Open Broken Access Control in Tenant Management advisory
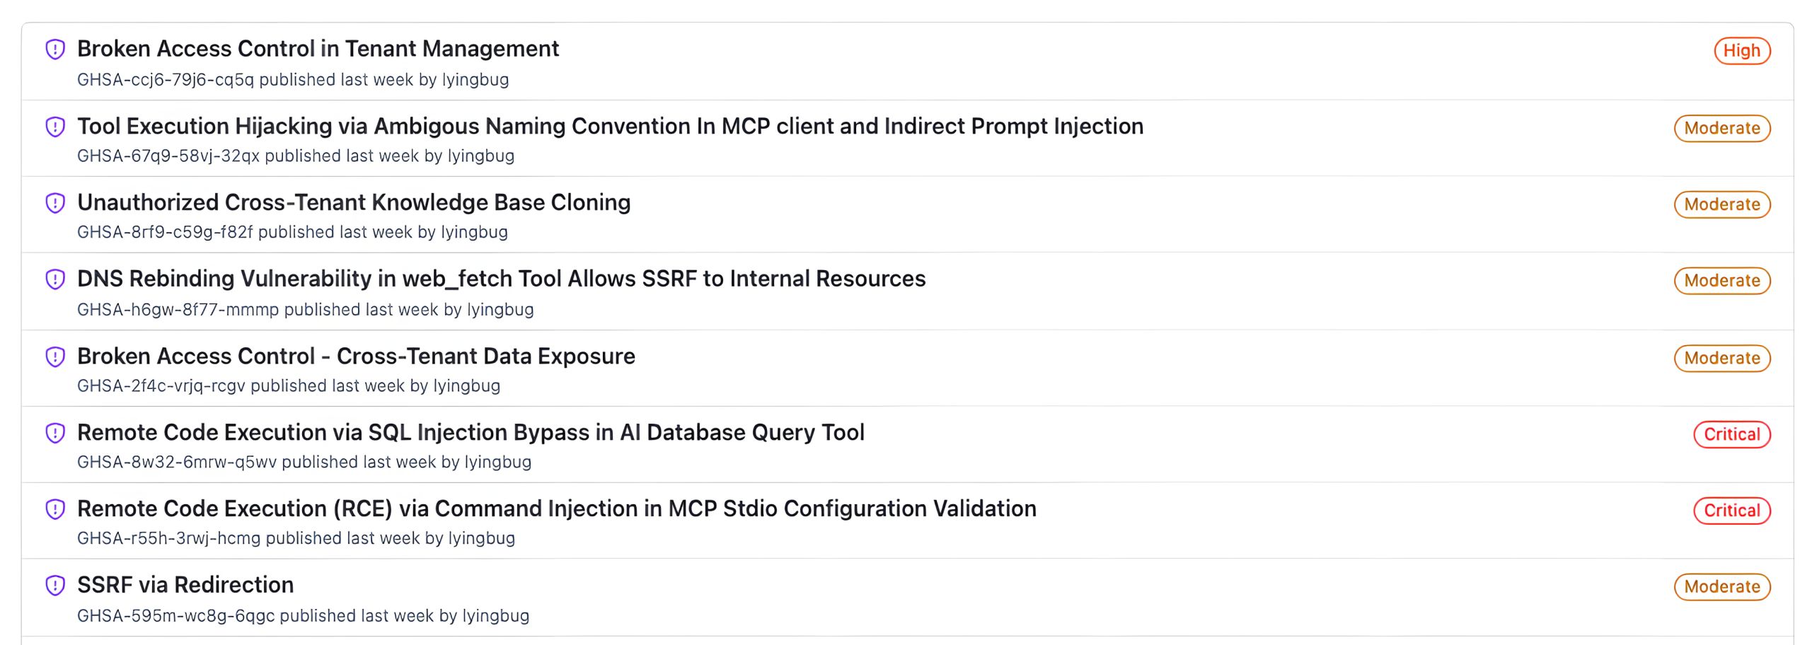The height and width of the screenshot is (645, 1817). pyautogui.click(x=318, y=49)
